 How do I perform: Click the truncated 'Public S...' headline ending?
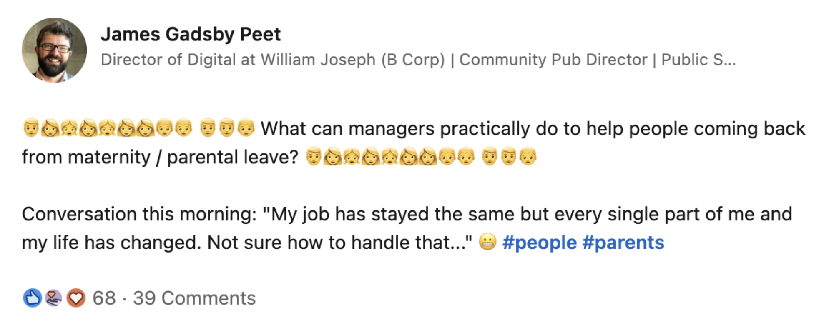tap(698, 60)
